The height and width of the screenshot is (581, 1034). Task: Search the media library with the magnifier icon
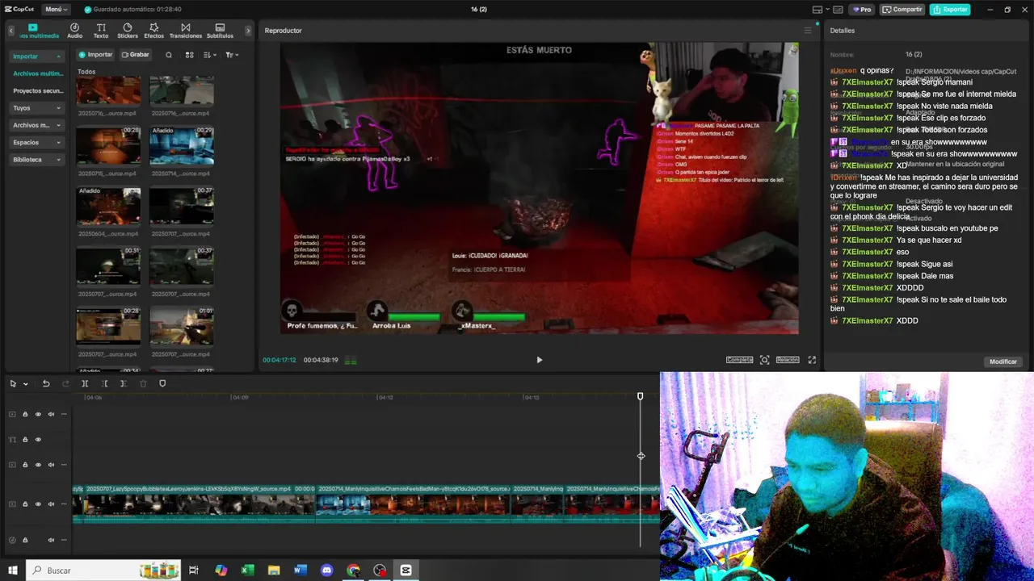click(169, 55)
